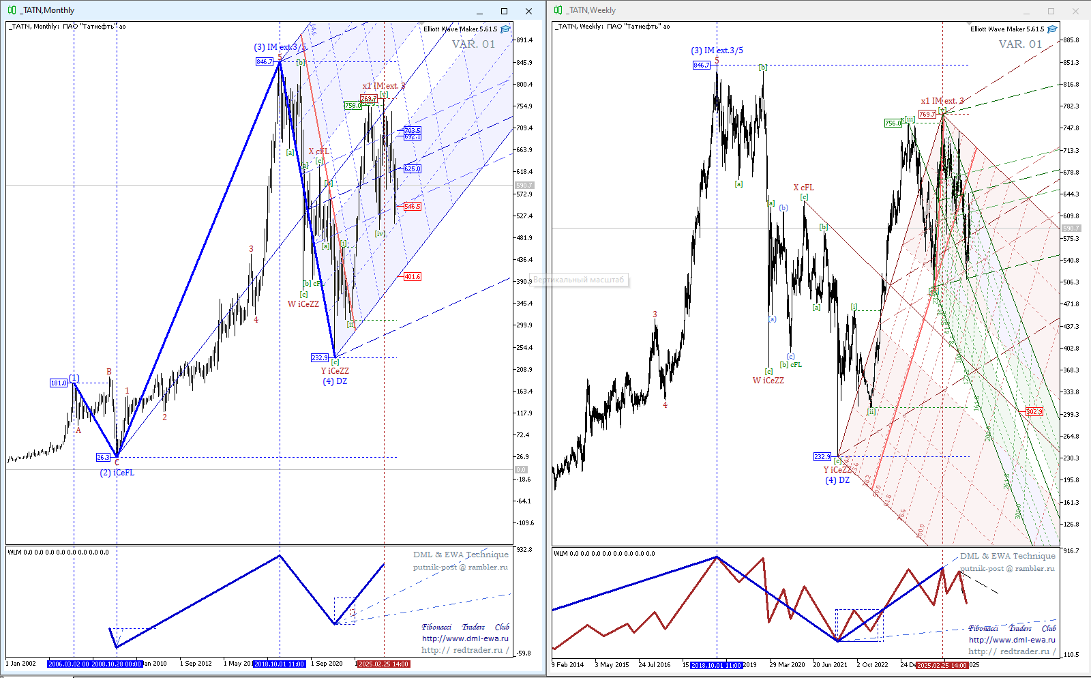This screenshot has height=678, width=1091.
Task: Click the "W iCeZZ" wave label on the Weekly chart
Action: [768, 381]
